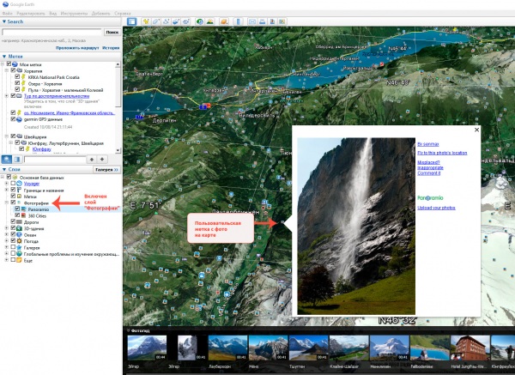
Task: Click the Ocean (Океан) layer globe icon
Action: (x=20, y=235)
